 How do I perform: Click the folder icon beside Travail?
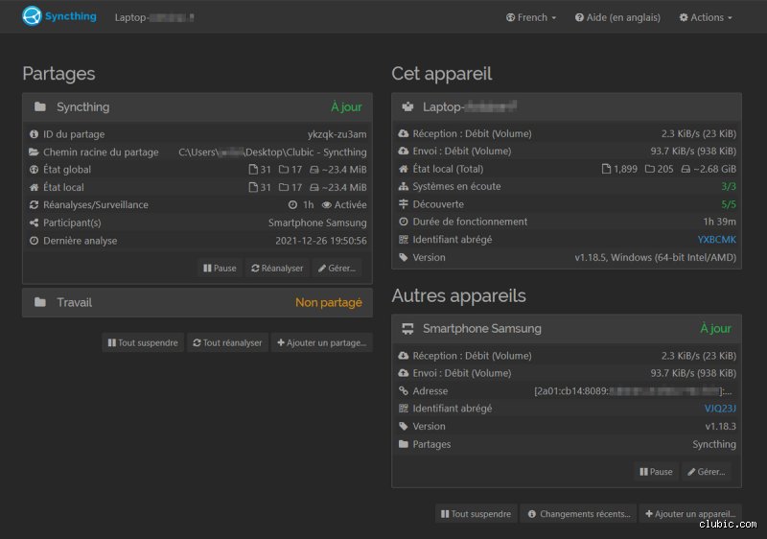click(x=40, y=302)
